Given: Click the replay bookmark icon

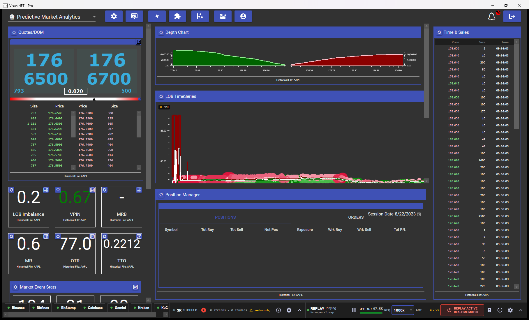Looking at the screenshot, I should coord(489,310).
